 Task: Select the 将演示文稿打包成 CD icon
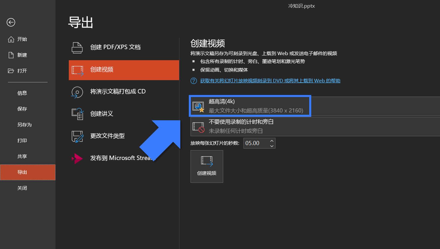click(x=77, y=92)
